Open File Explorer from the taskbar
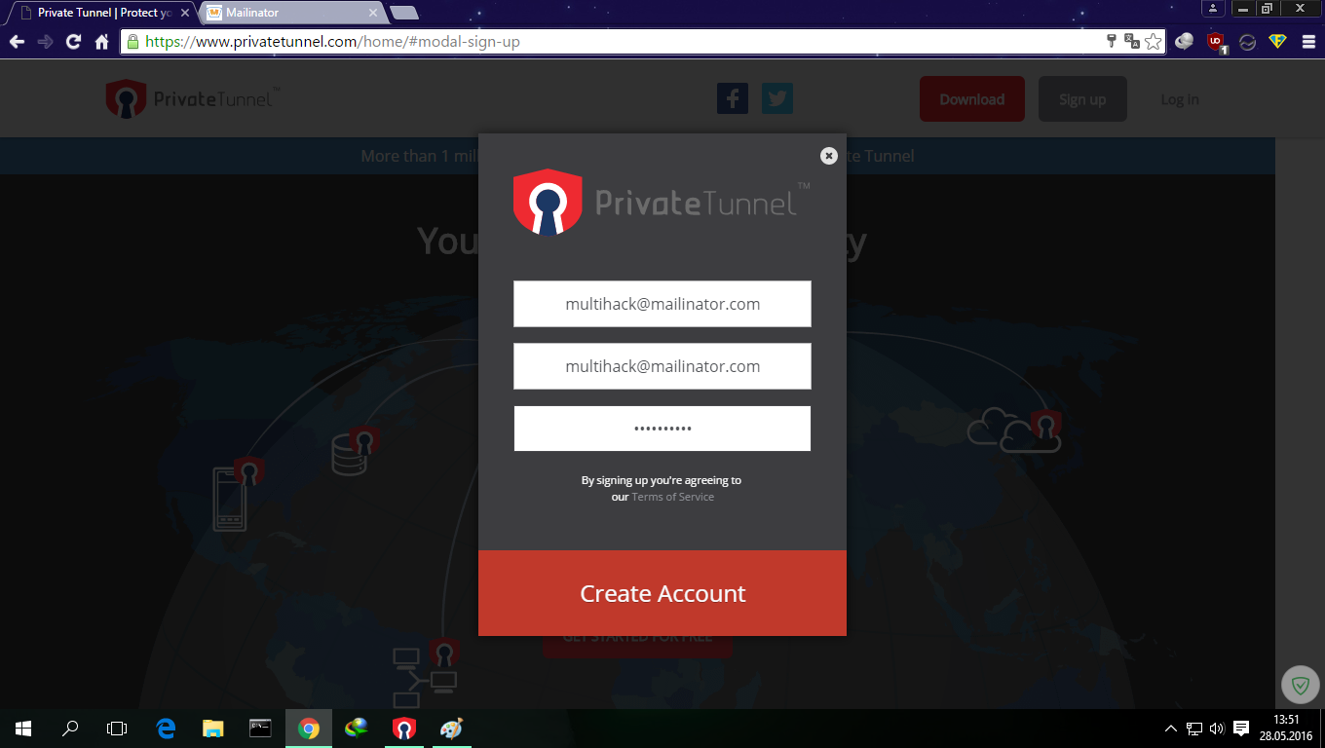 [x=212, y=728]
